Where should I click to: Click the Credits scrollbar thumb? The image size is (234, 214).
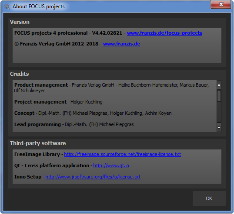click(x=219, y=96)
